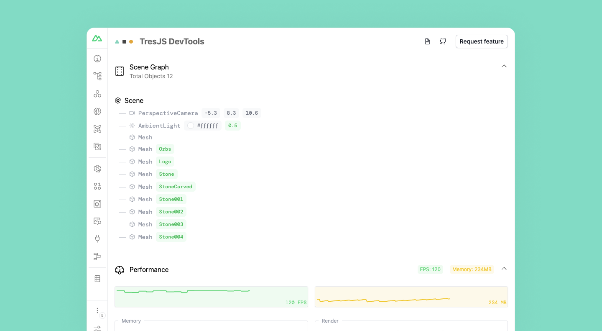Open the Components icon in the sidebar
The width and height of the screenshot is (602, 331).
point(97,94)
